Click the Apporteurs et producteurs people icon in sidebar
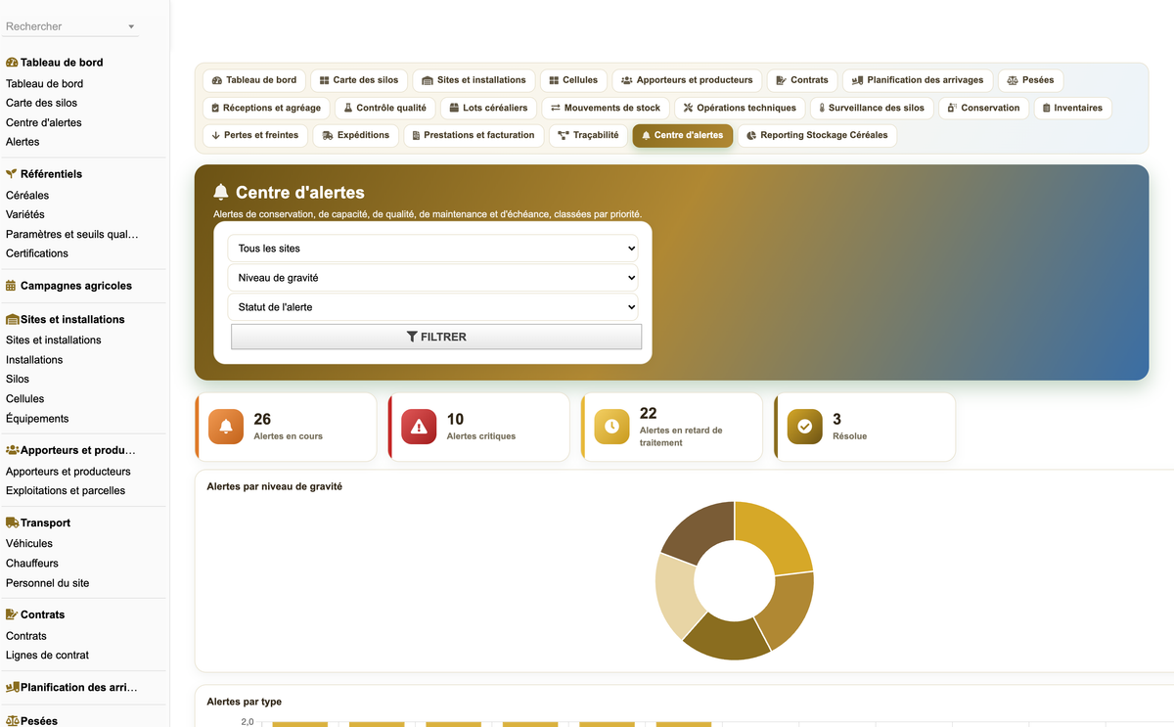Viewport: 1174px width, 727px height. click(x=13, y=450)
